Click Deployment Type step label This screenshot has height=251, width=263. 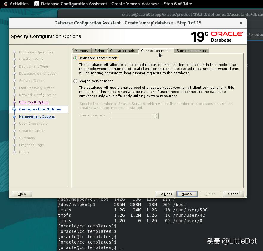[34, 66]
